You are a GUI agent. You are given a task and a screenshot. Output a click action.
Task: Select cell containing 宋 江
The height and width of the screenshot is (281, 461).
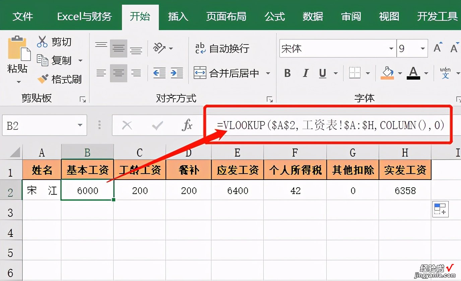(42, 190)
